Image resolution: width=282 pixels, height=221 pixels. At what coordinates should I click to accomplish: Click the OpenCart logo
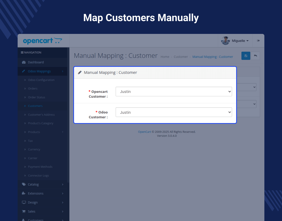(x=43, y=41)
